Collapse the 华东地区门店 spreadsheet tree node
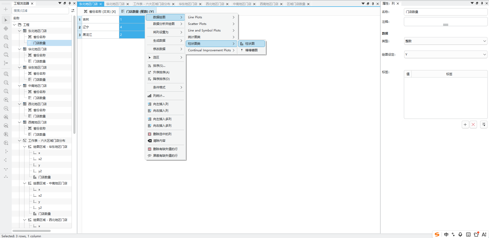This screenshot has height=238, width=489. point(19,67)
